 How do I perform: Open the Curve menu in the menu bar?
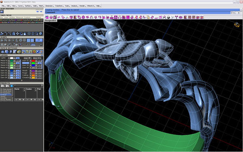[x=20, y=6]
